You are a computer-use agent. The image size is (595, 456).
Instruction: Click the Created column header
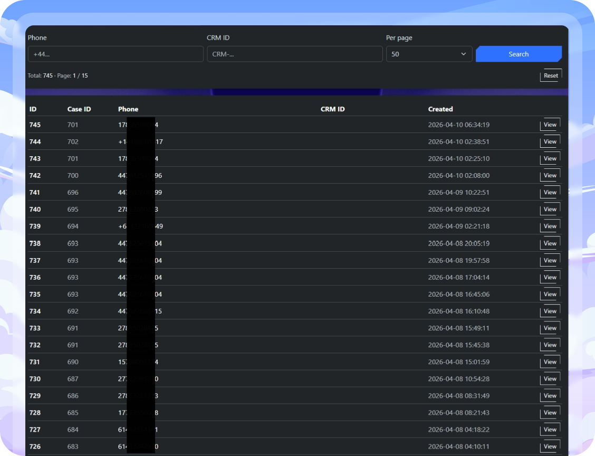440,109
